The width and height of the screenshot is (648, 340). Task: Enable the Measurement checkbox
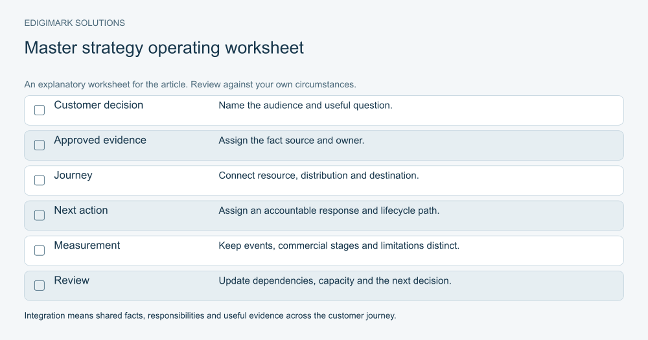pyautogui.click(x=40, y=251)
